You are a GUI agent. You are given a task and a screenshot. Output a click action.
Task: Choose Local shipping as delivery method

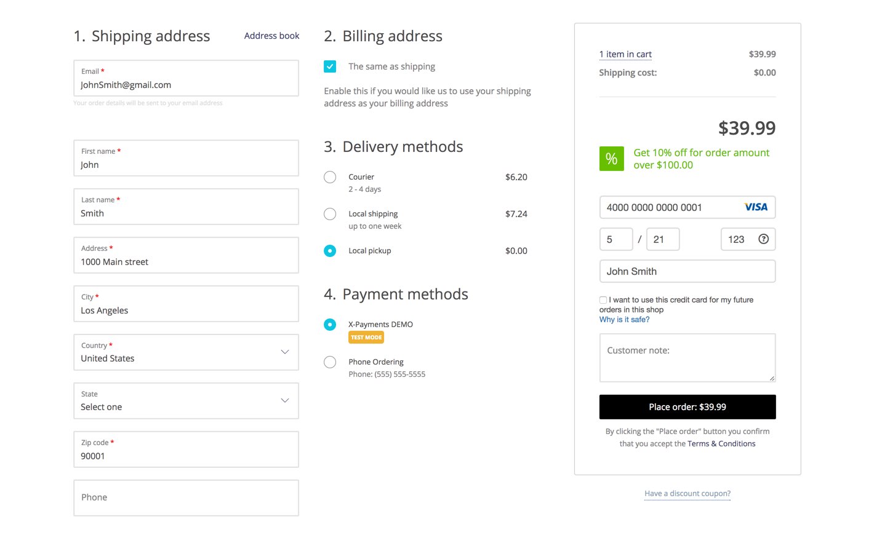pyautogui.click(x=330, y=214)
